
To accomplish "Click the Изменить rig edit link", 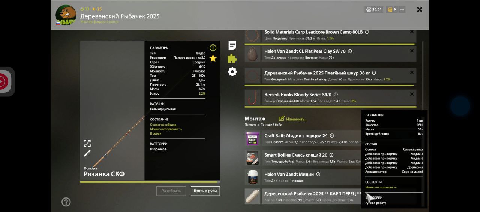I will pos(293,119).
